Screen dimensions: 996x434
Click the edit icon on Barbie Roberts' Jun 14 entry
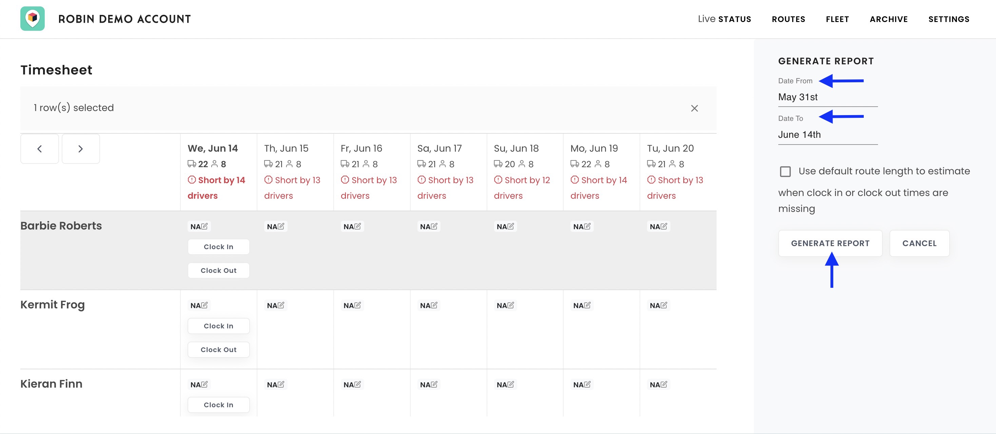point(204,226)
